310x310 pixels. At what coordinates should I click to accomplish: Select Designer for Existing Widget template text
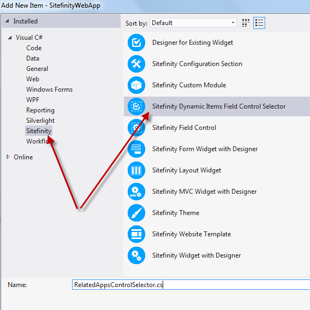click(193, 43)
